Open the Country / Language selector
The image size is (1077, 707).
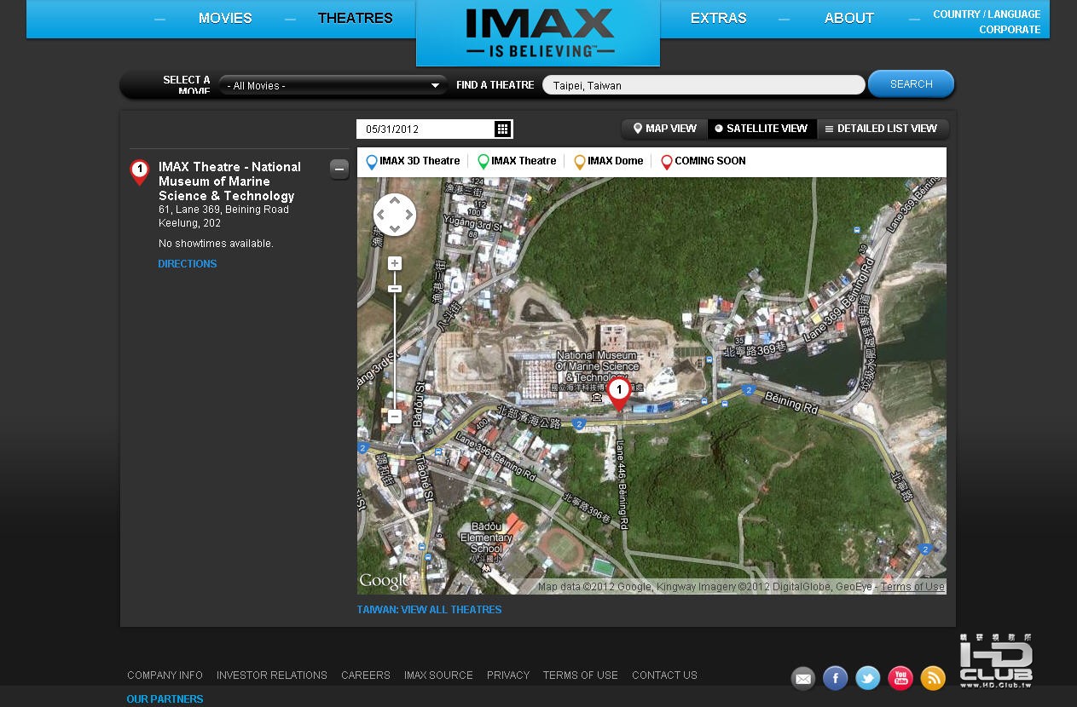point(987,14)
